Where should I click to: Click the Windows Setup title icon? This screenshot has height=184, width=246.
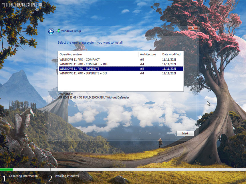tap(58, 31)
